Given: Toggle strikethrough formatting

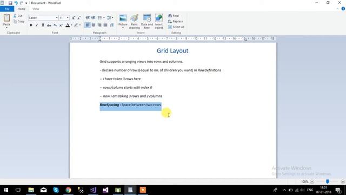Looking at the screenshot, I should (49, 25).
